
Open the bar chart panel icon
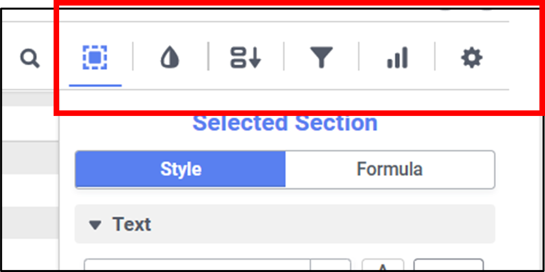(x=397, y=58)
